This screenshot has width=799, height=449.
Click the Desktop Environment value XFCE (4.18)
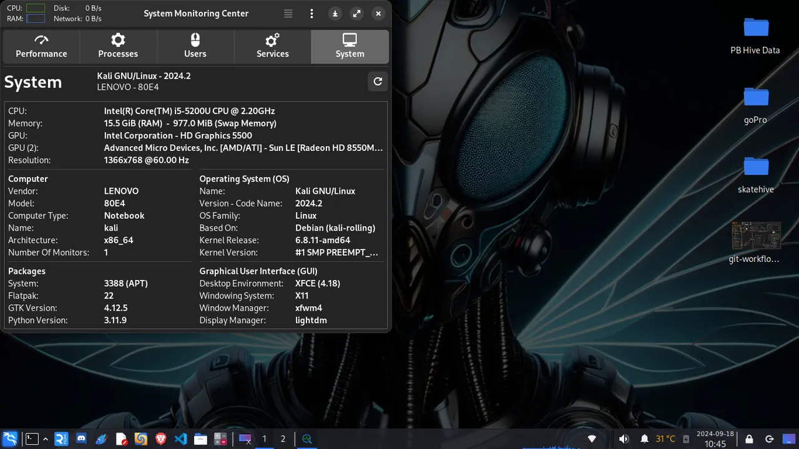[x=318, y=283]
